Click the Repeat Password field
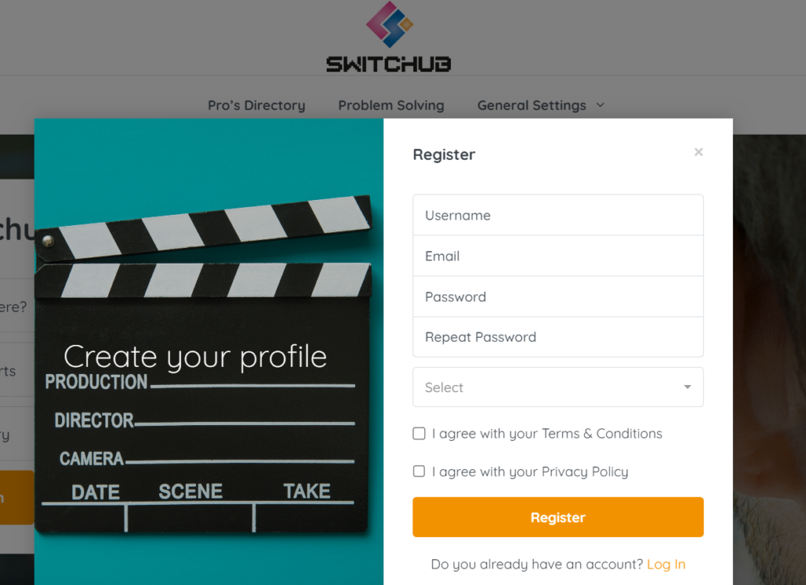The image size is (806, 585). tap(558, 337)
